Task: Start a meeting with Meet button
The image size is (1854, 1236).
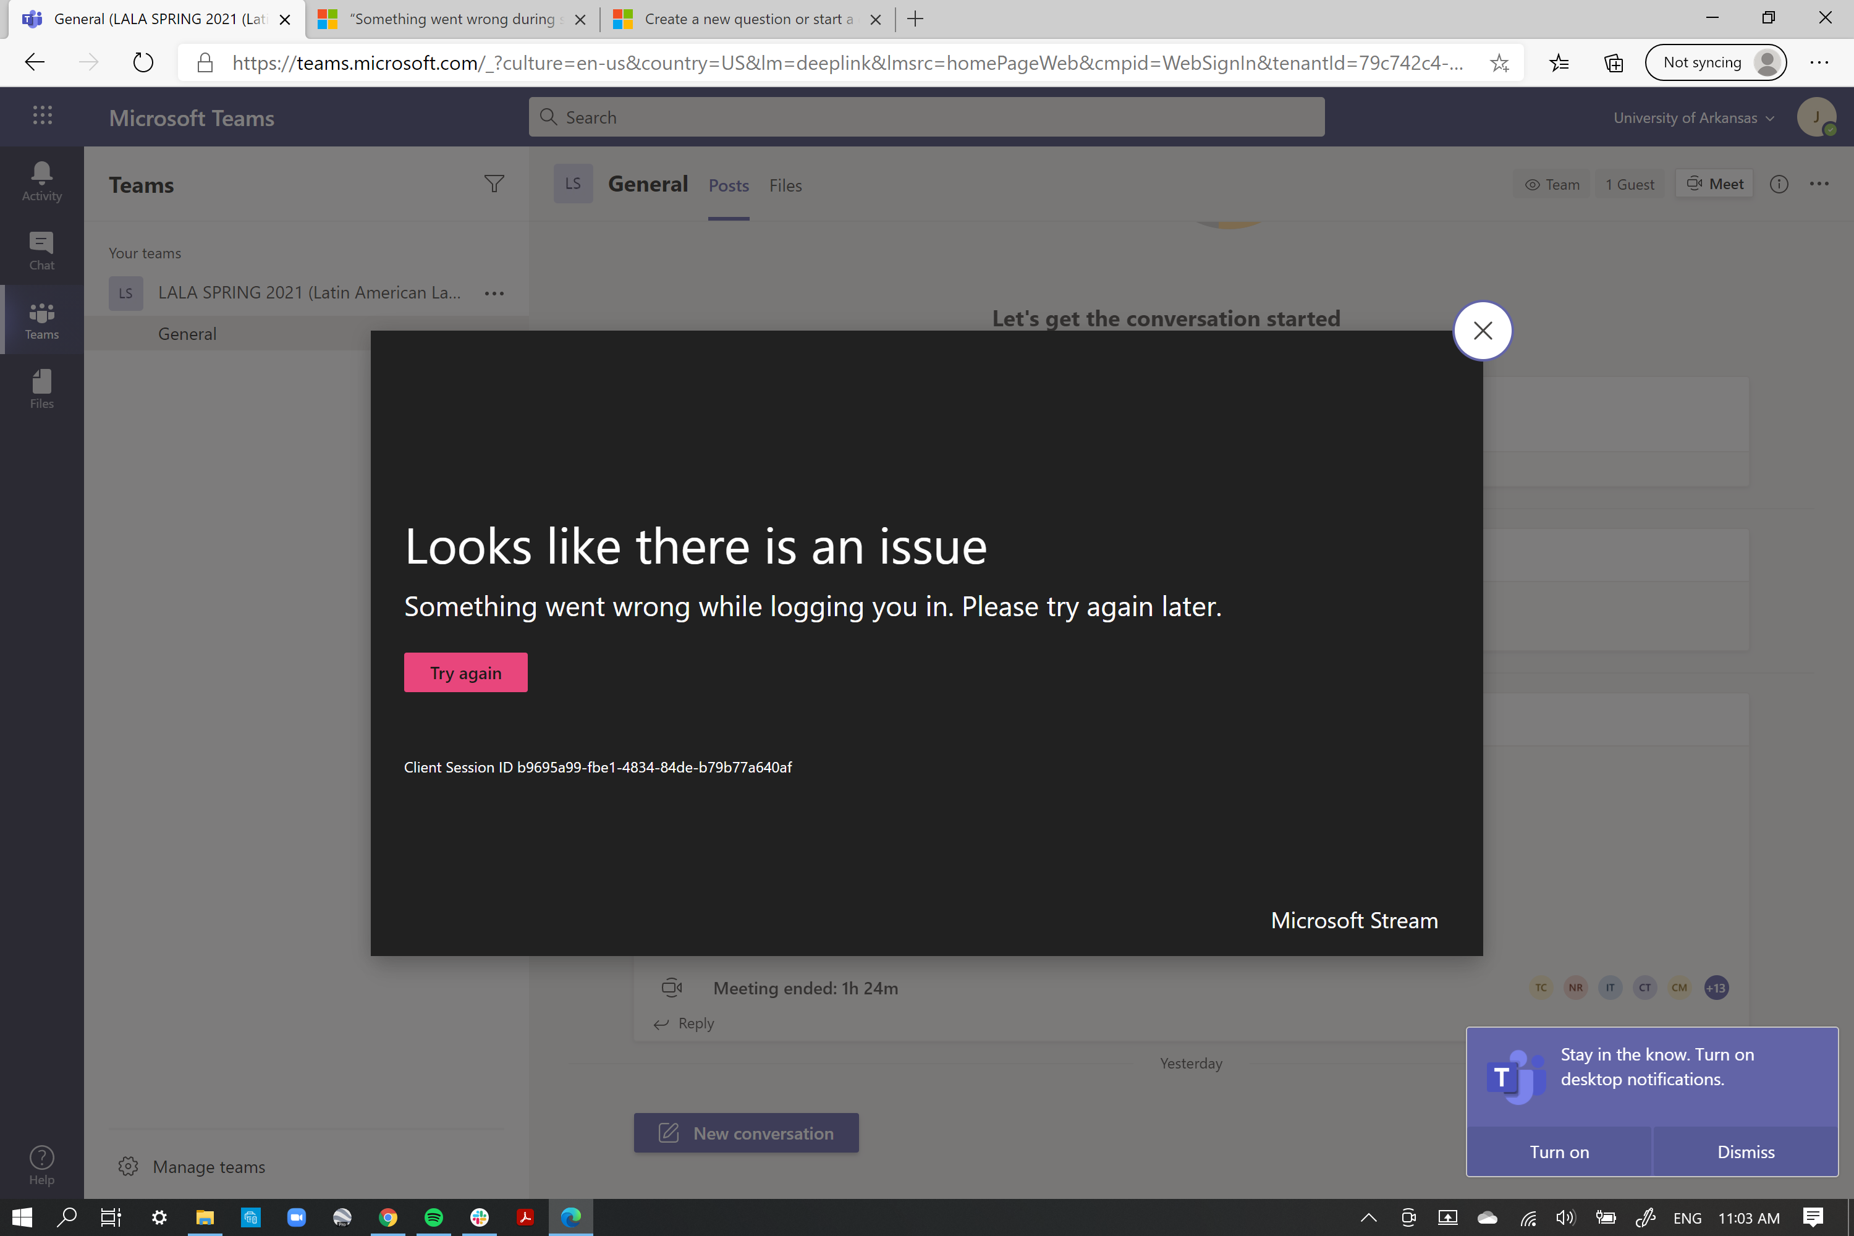Action: [x=1714, y=184]
